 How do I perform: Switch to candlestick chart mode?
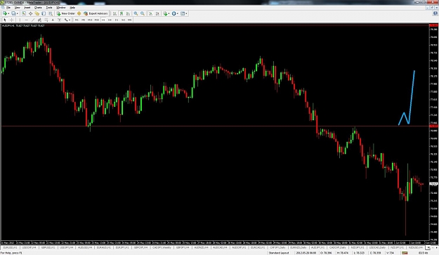pyautogui.click(x=122, y=13)
